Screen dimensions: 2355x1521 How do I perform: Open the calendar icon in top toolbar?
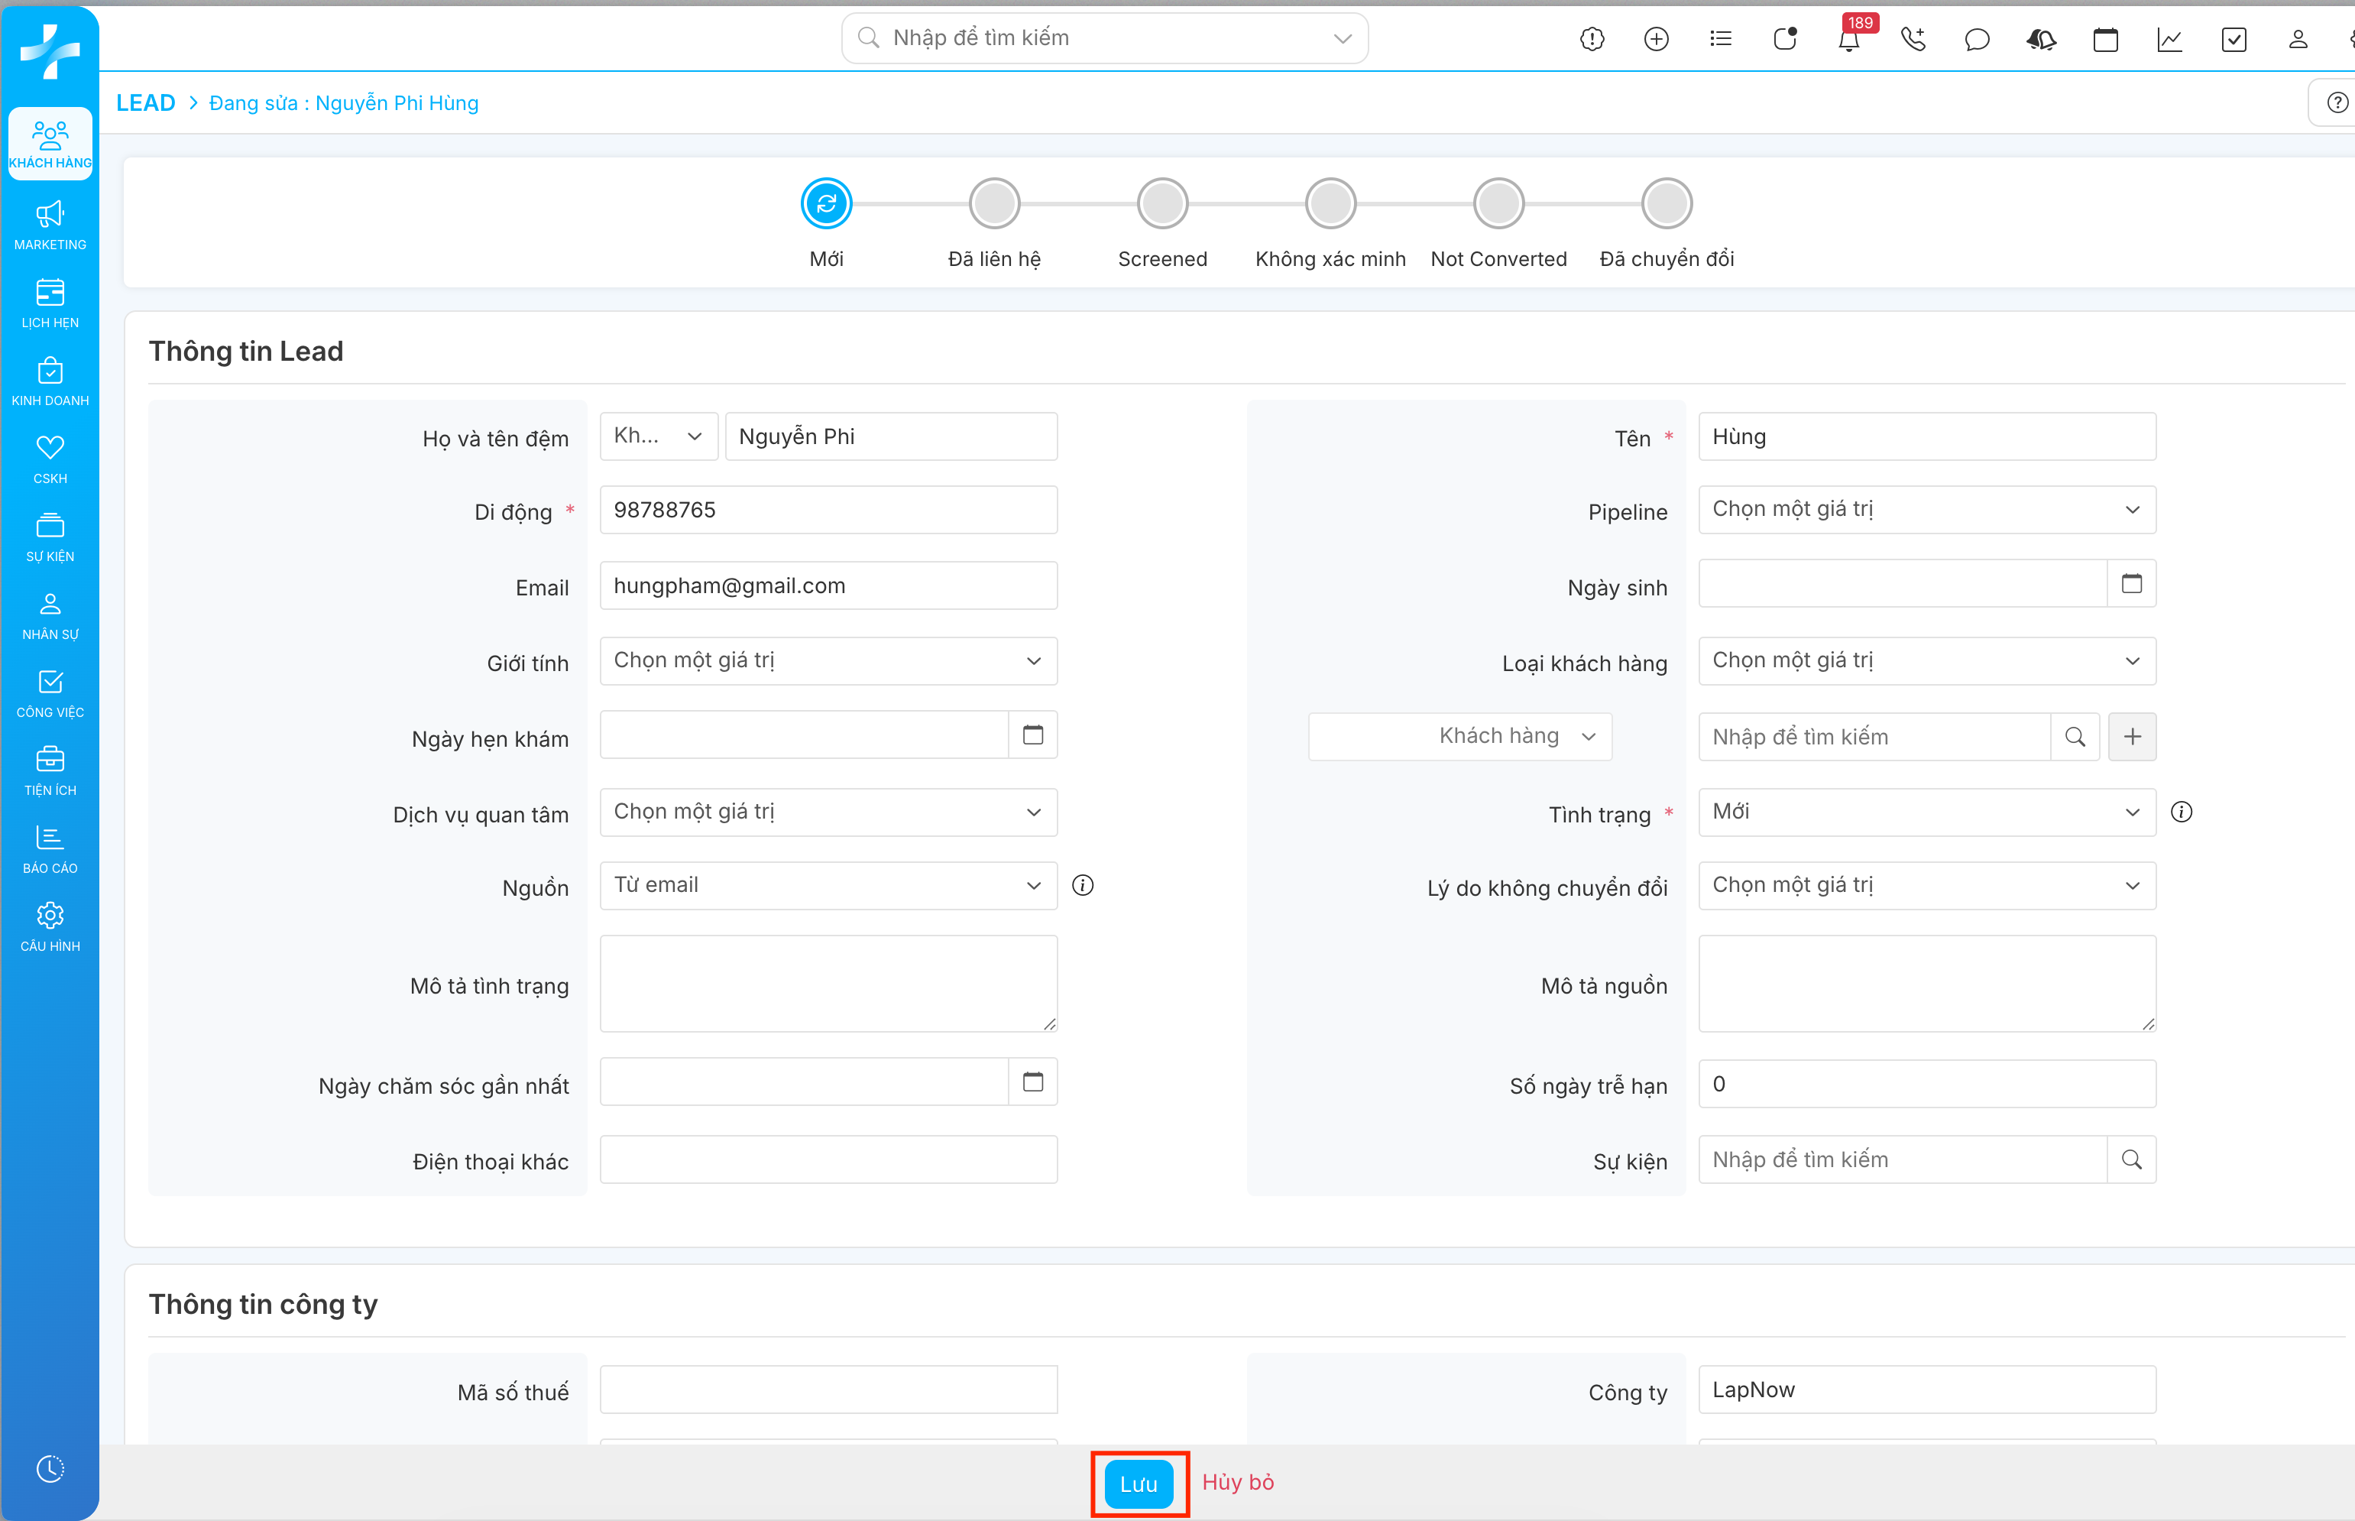tap(2105, 40)
